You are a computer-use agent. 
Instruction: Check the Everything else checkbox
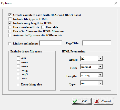pyautogui.click(x=18, y=84)
